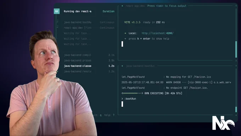Click 'Continuous' in the react-app:dev row

click(107, 28)
